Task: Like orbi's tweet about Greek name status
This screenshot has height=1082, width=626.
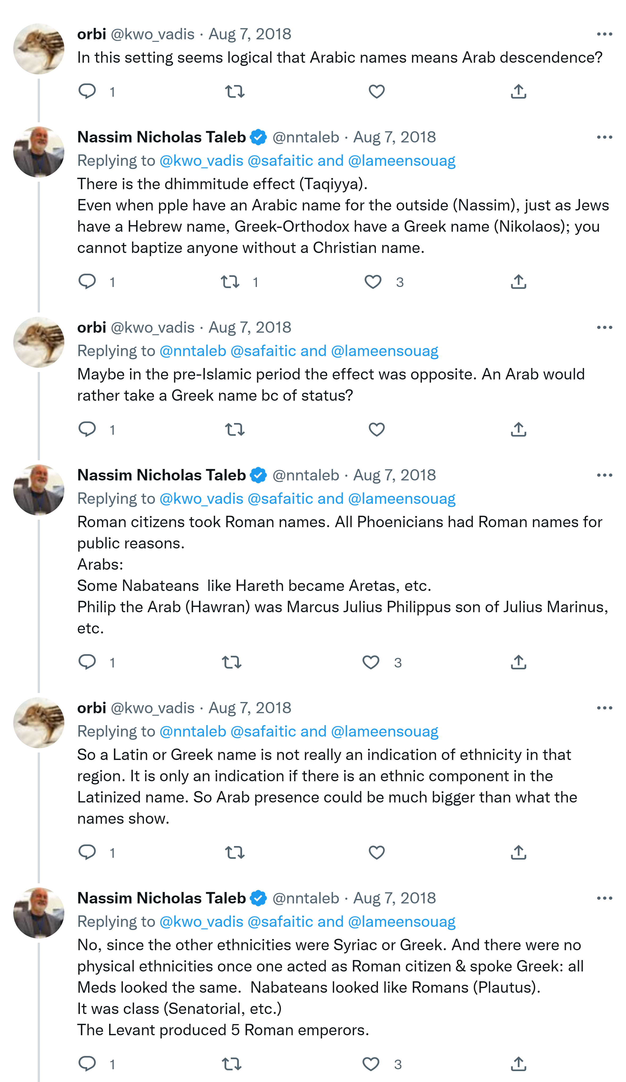Action: point(377,429)
